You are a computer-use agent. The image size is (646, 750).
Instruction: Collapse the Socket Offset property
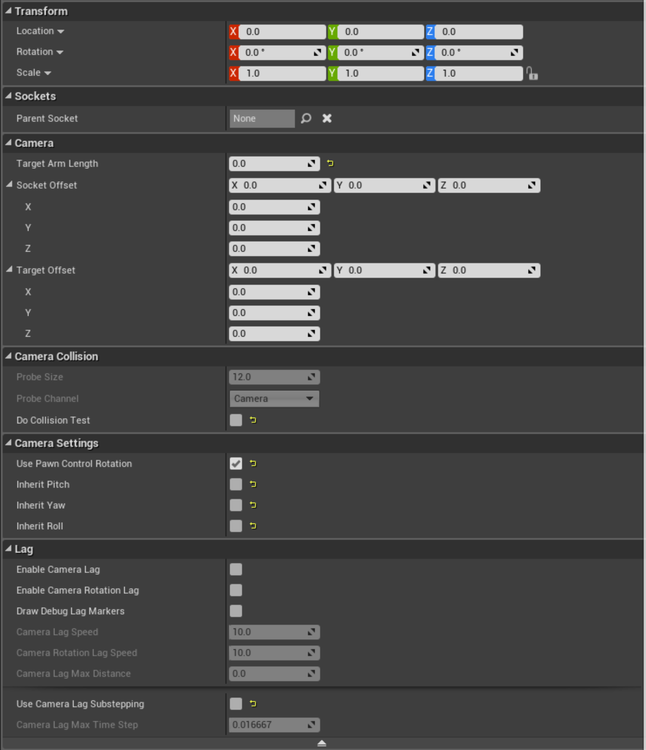(9, 185)
